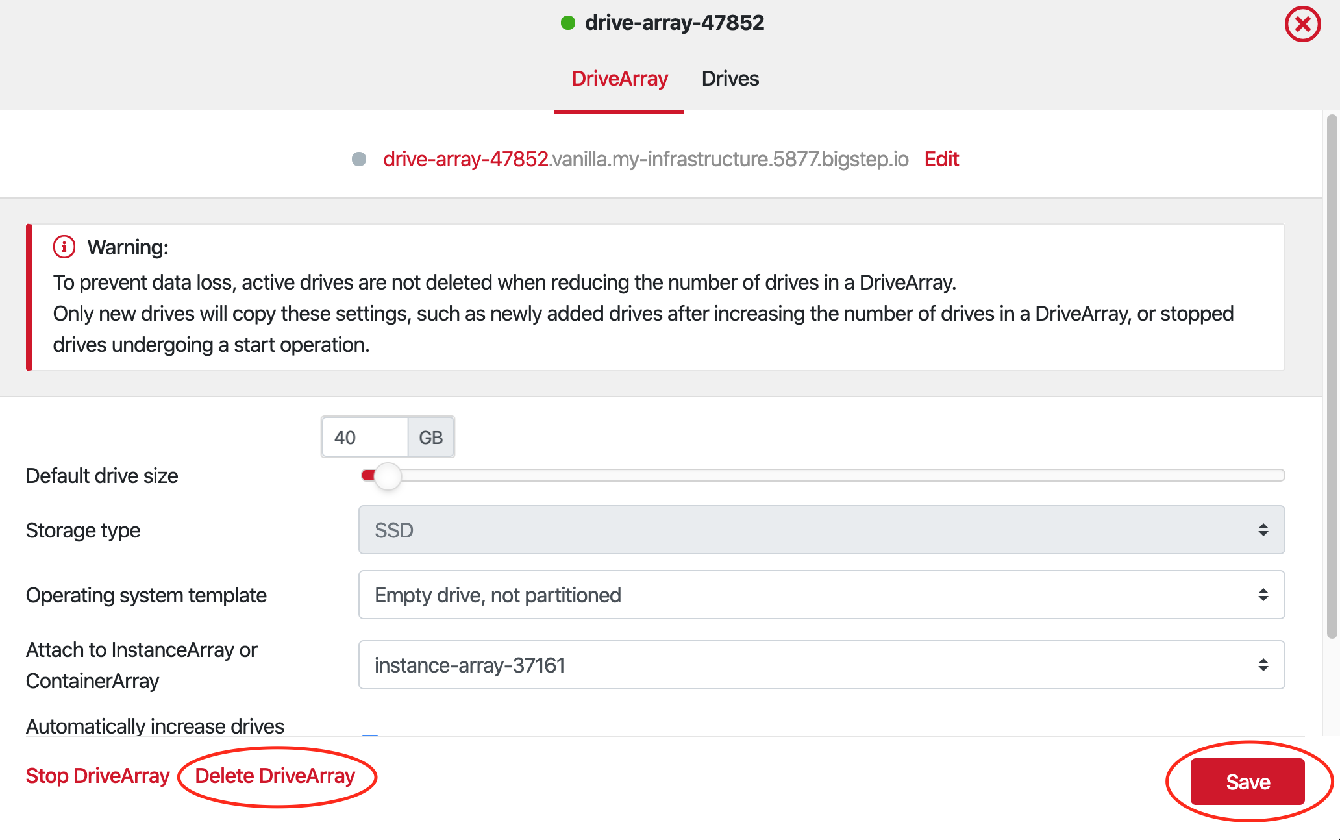The image size is (1340, 840).
Task: Select the DriveArray tab
Action: click(619, 79)
